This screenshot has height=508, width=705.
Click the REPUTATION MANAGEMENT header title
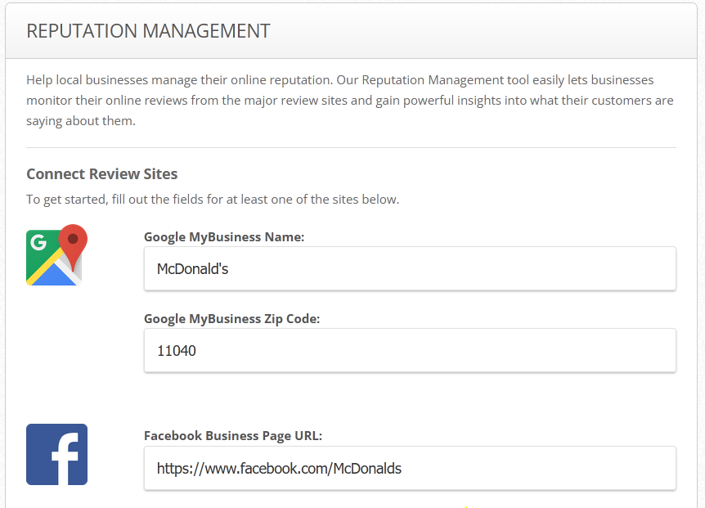148,31
